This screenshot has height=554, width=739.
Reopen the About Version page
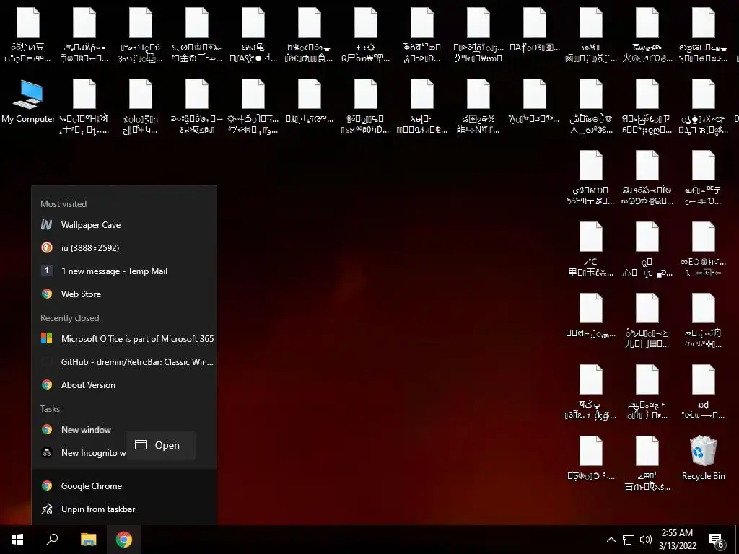pos(124,385)
